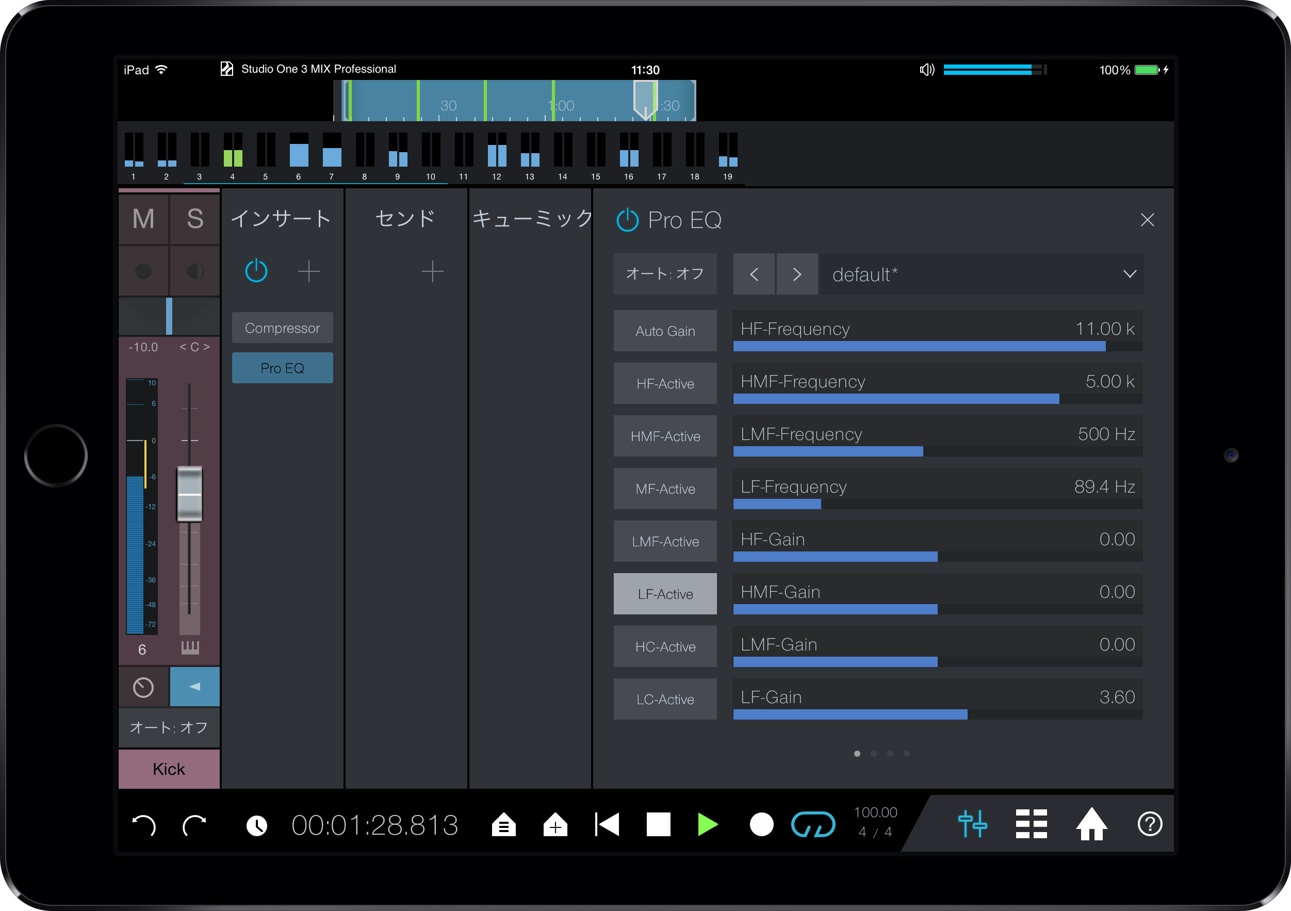This screenshot has height=911, width=1291.
Task: Go to the home start page icon
Action: click(1091, 824)
